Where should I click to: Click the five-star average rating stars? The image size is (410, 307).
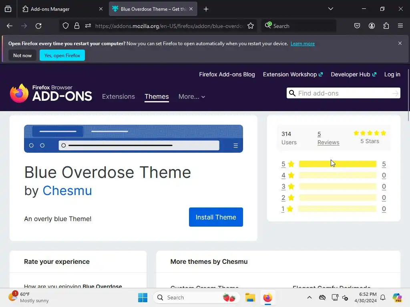pos(370,133)
